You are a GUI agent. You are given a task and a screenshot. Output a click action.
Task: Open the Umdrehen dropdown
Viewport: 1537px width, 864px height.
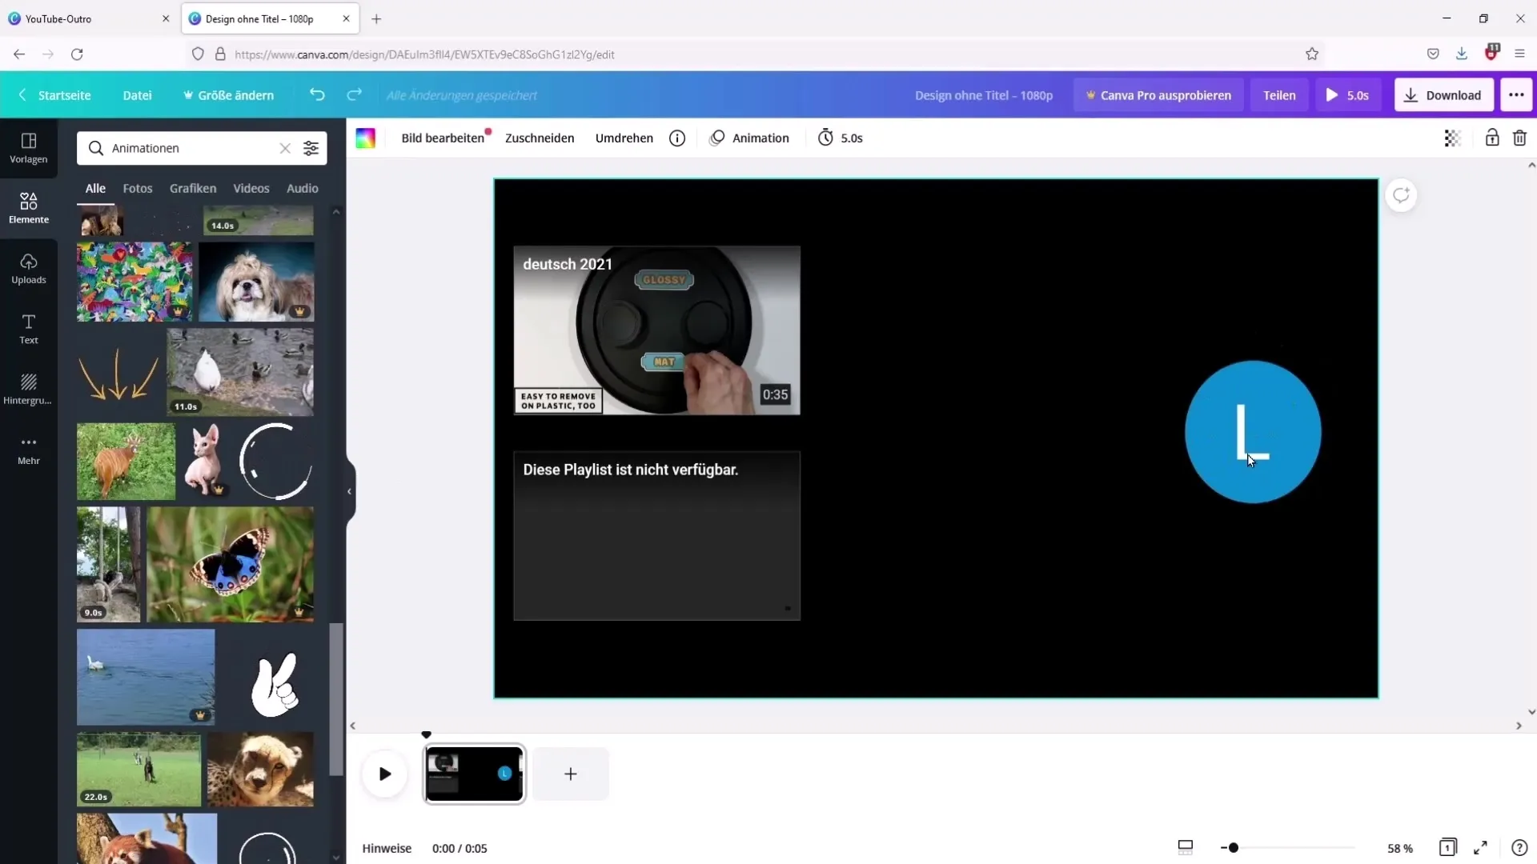point(624,138)
